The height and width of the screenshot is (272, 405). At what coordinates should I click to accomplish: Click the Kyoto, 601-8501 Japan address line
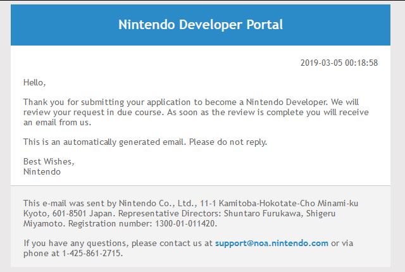tap(179, 213)
